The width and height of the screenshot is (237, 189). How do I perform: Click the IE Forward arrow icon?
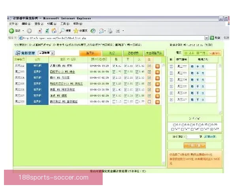29,31
